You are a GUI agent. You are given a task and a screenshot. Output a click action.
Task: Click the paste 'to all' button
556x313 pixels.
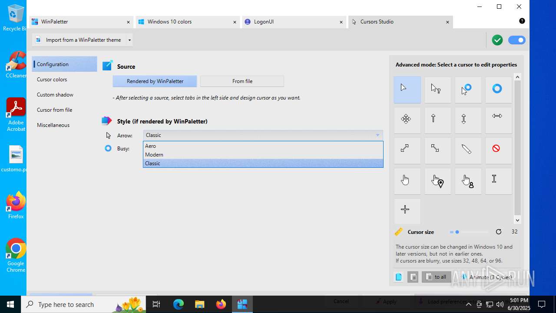click(437, 277)
